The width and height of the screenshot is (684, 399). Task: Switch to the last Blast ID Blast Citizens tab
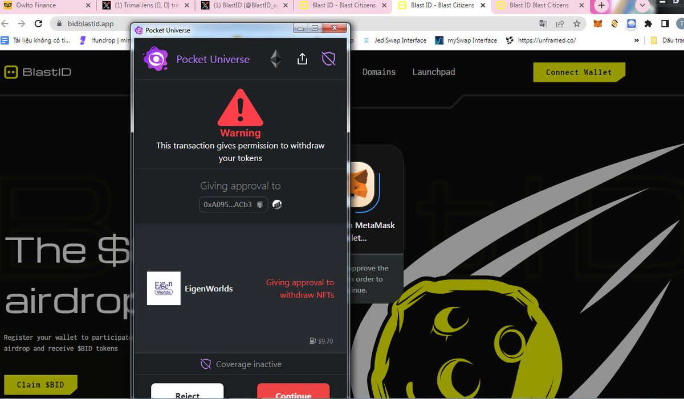[539, 6]
